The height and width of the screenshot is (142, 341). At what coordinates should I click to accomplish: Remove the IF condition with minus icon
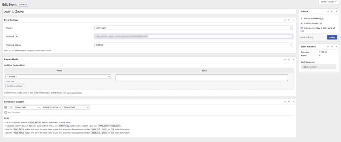pyautogui.click(x=6, y=107)
